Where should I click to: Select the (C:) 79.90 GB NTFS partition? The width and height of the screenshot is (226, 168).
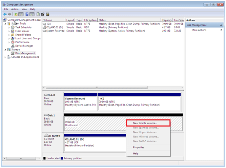coord(139,102)
